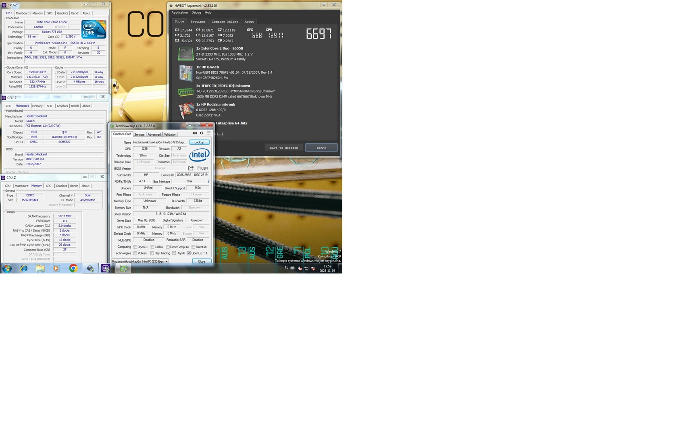Open the Windows Start orb
The height and width of the screenshot is (435, 681).
(x=7, y=268)
